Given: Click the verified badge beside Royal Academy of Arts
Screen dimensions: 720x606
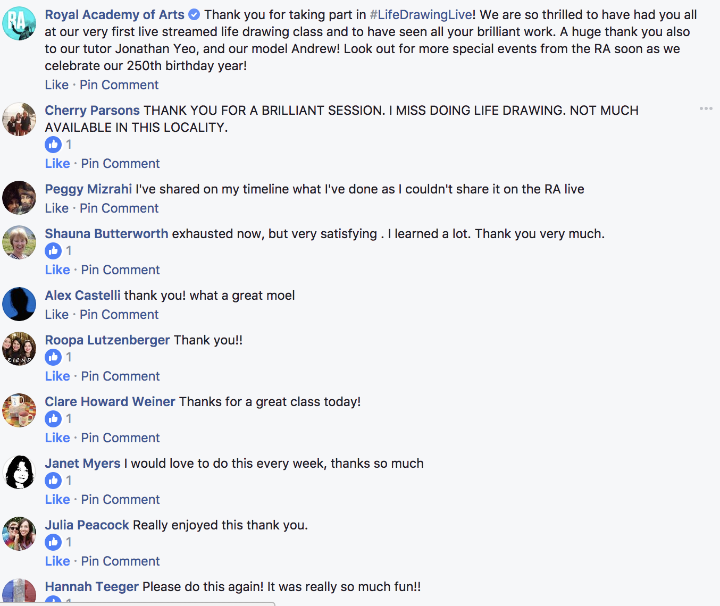Looking at the screenshot, I should [195, 15].
